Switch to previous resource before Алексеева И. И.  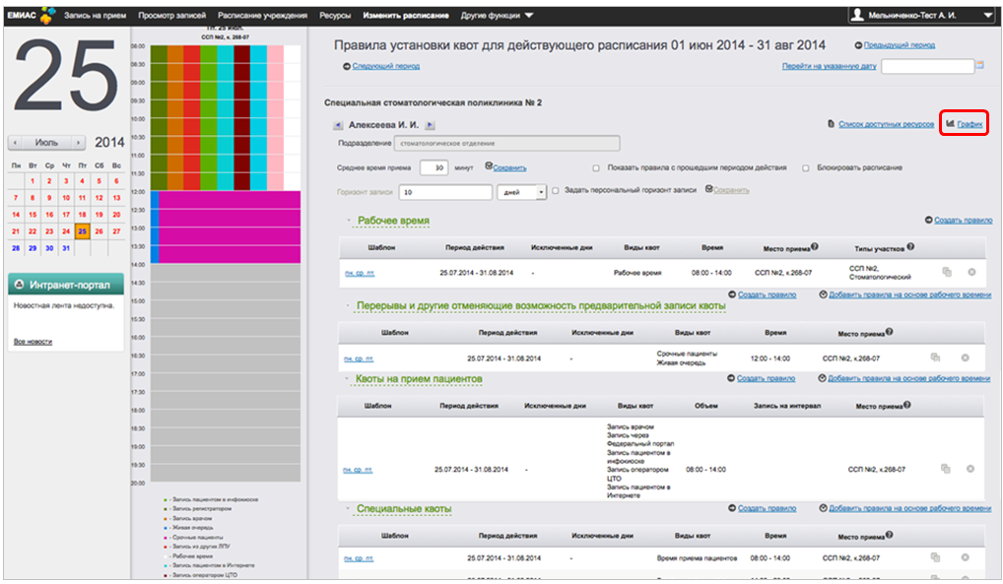(338, 125)
